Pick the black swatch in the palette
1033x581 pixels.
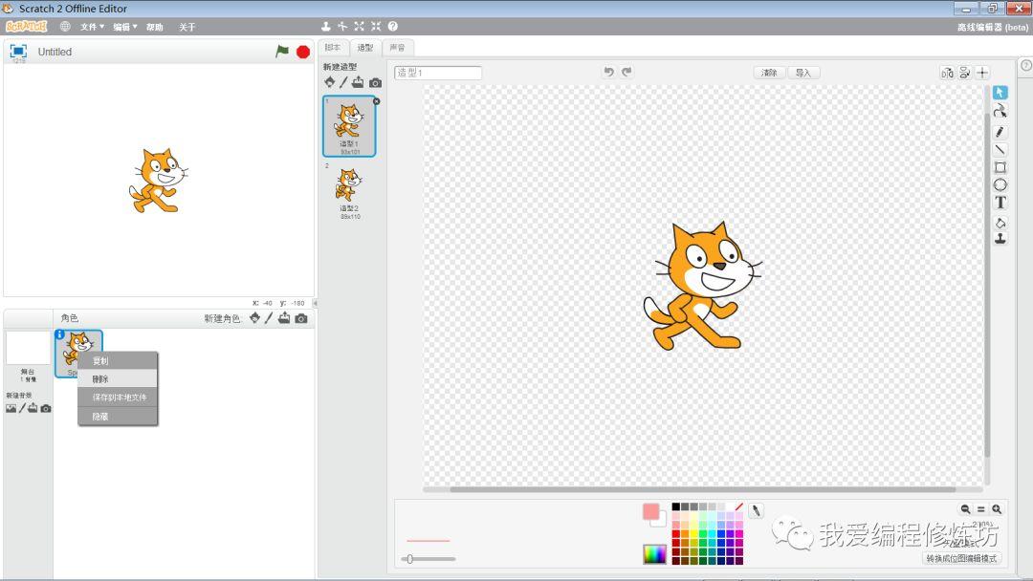click(x=676, y=506)
